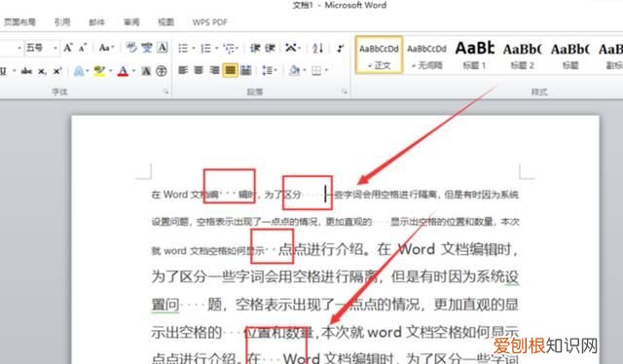Click the Enclose Characters circle icon

click(x=162, y=71)
